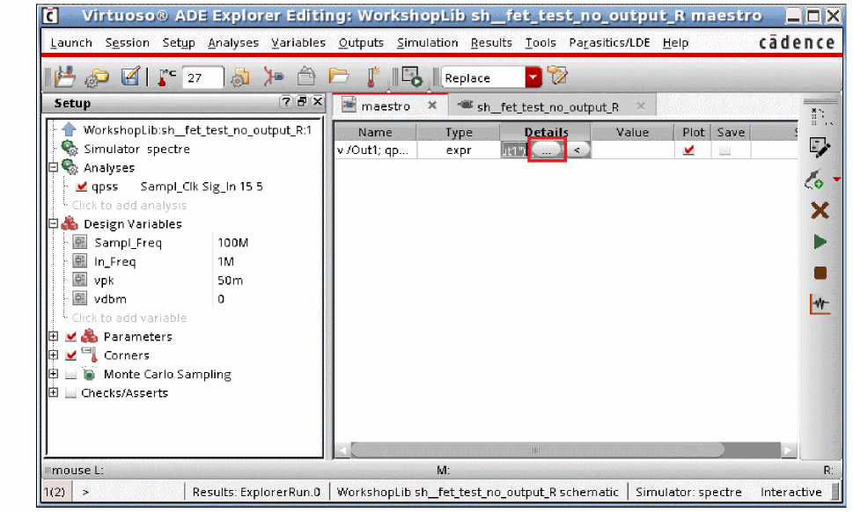Viewport: 853px width, 512px height.
Task: Open the Parasitics/LDE menu
Action: pyautogui.click(x=609, y=42)
